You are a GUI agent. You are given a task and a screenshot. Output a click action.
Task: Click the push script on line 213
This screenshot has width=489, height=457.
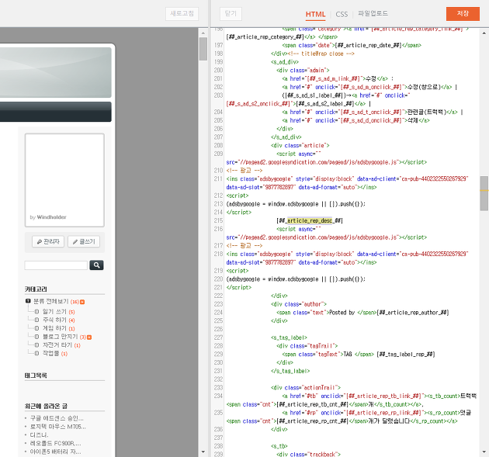pyautogui.click(x=296, y=204)
